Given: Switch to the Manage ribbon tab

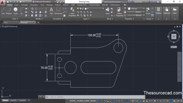Looking at the screenshot, I should (49, 5).
